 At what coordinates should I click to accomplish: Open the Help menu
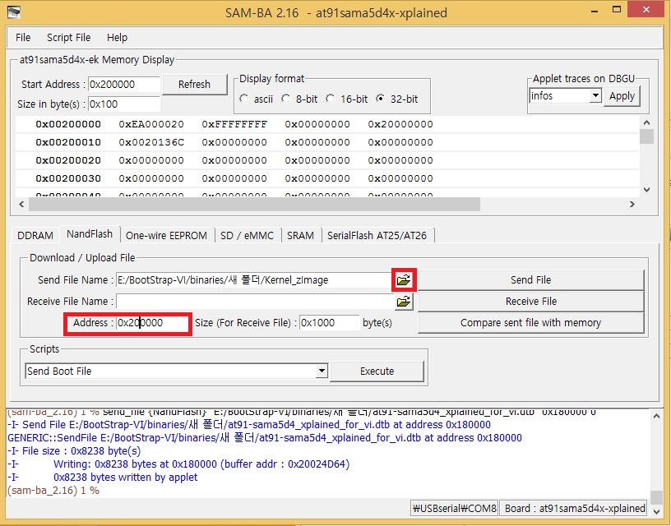tap(118, 37)
